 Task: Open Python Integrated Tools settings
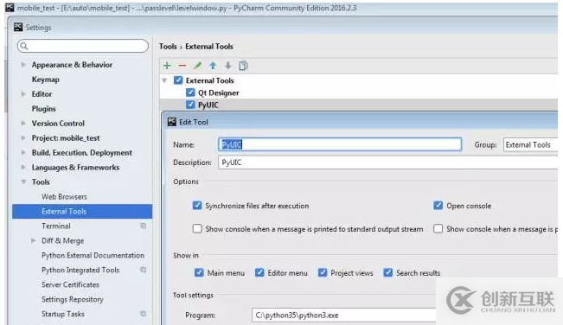pyautogui.click(x=80, y=270)
